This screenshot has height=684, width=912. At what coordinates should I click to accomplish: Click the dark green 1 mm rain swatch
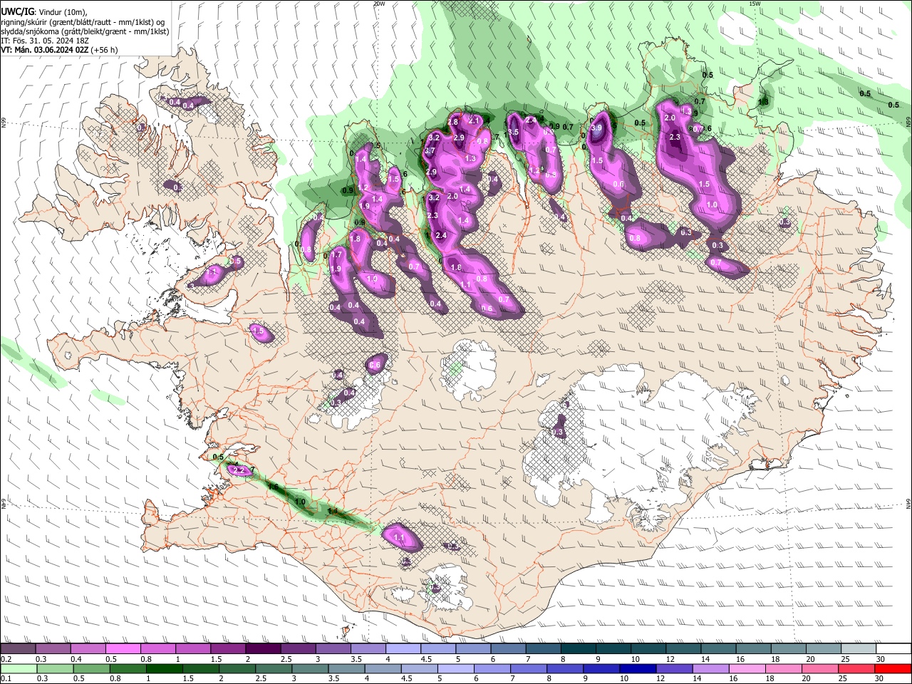tap(164, 668)
